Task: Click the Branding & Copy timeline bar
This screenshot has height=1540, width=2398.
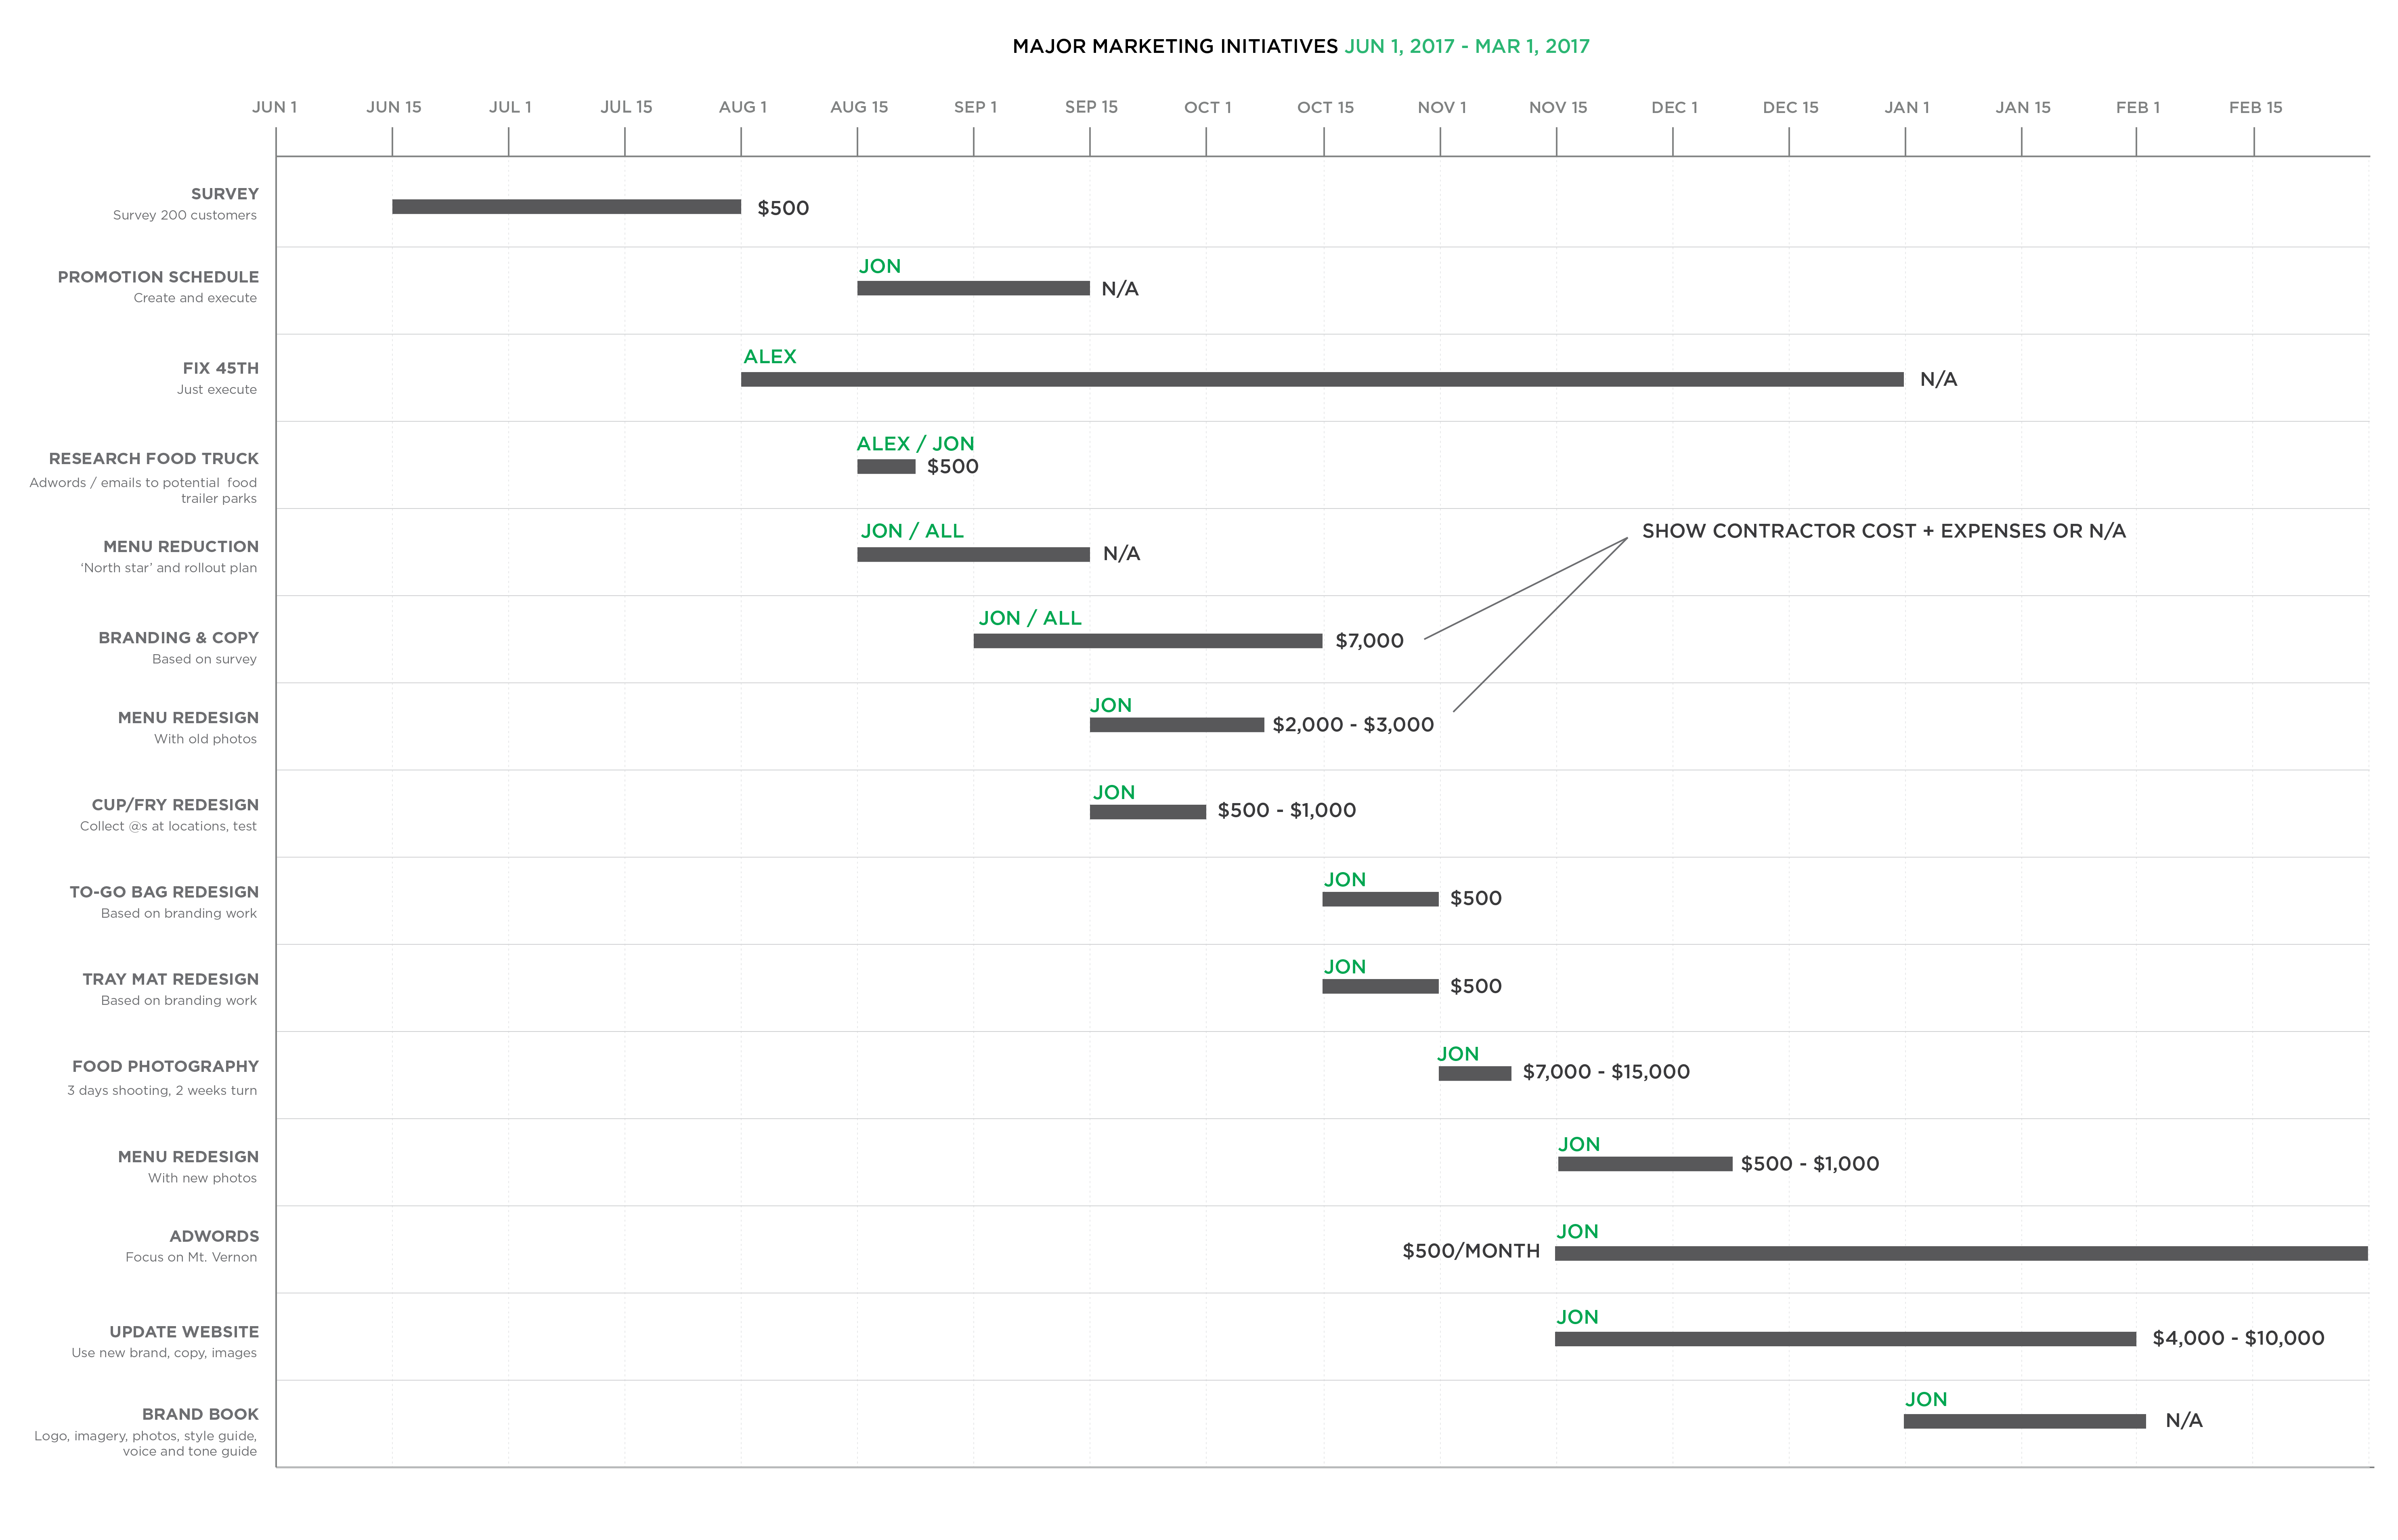Action: [x=1147, y=641]
